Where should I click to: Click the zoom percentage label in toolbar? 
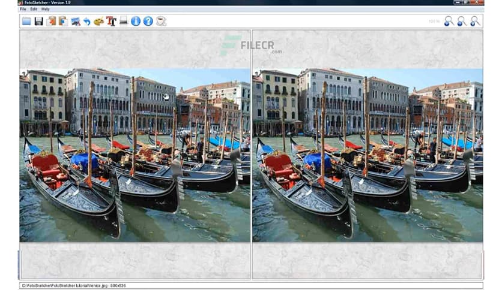tap(434, 22)
